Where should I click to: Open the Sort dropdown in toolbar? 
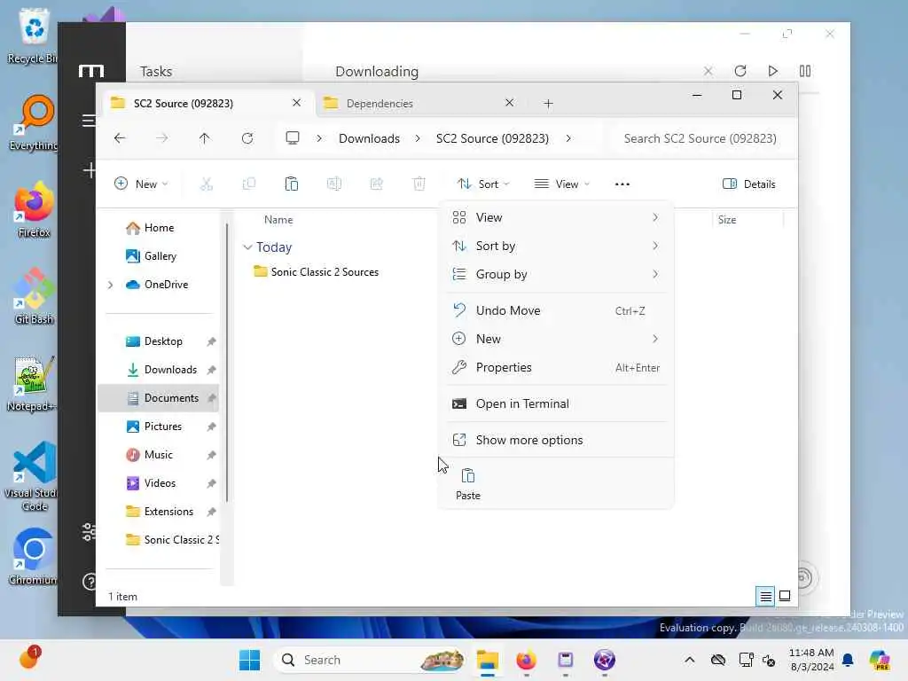pyautogui.click(x=483, y=184)
